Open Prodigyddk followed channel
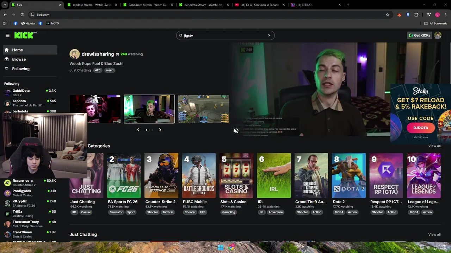 [30, 193]
